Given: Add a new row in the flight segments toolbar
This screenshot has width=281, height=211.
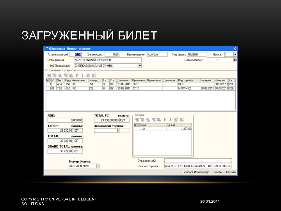Looking at the screenshot, I should tap(49, 75).
